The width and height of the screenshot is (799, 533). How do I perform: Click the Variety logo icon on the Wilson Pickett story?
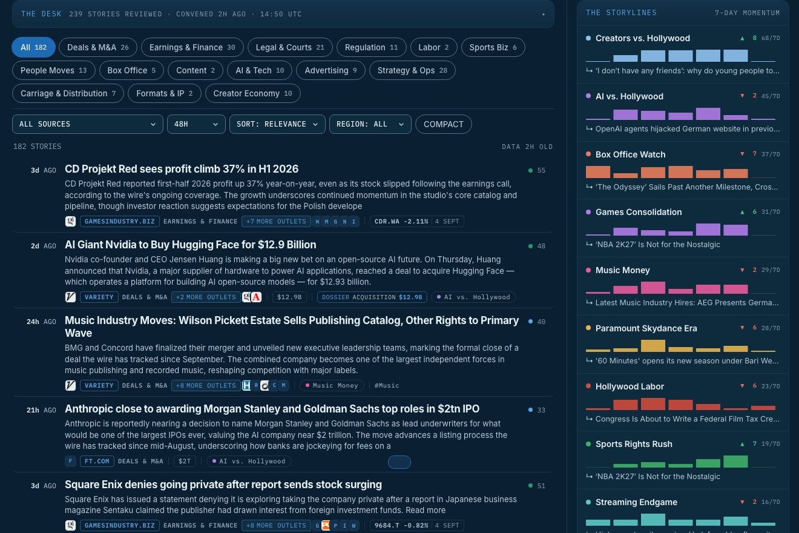70,385
